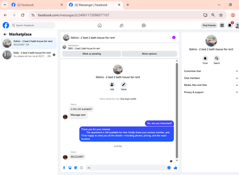Screen dimensions: 239x175
Task: Click the scroll-up arrow in chat
Action: click(x=177, y=61)
